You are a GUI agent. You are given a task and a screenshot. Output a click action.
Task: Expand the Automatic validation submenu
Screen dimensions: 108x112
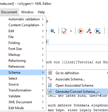[23, 19]
